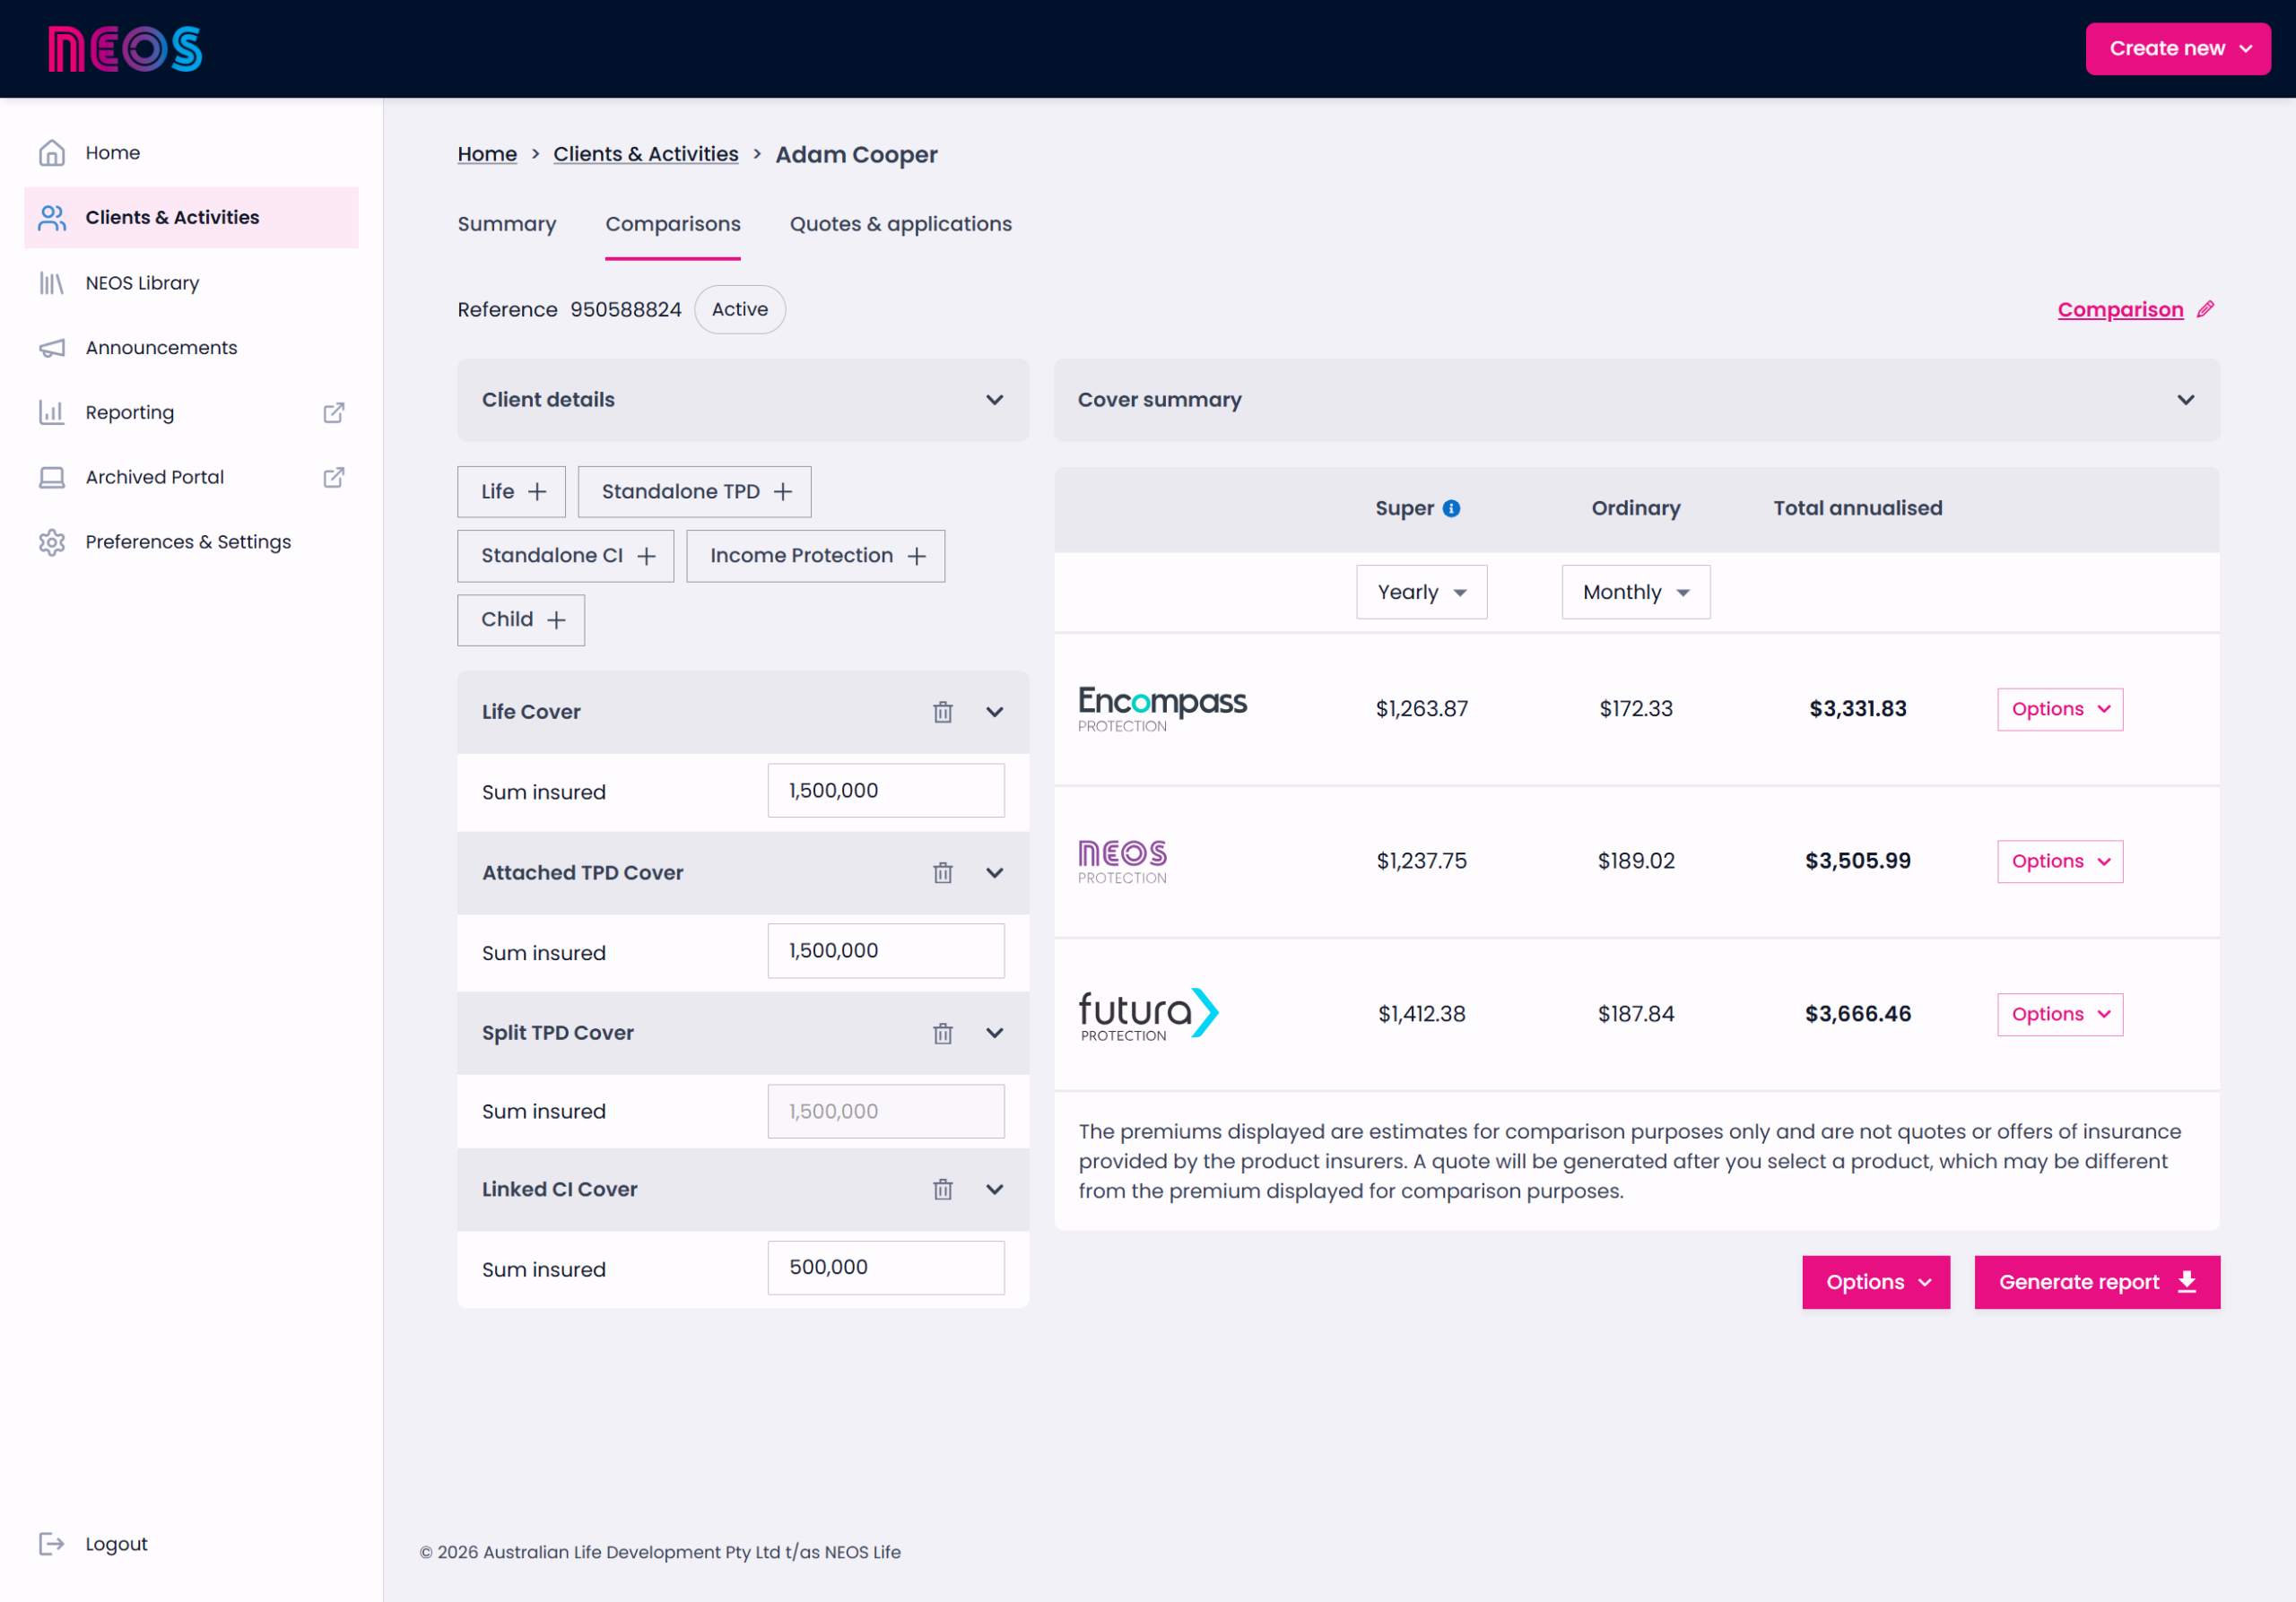Screen dimensions: 2296x1602
Task: Open the Quotes & applications tab
Action: 901,224
